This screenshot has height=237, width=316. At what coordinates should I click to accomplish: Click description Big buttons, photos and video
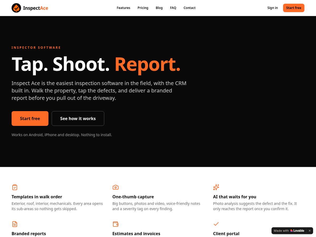156,206
